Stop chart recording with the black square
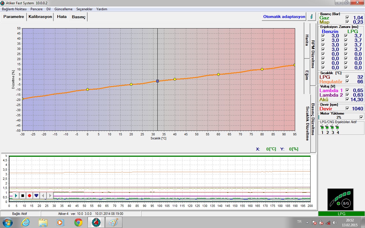The height and width of the screenshot is (228, 365). pyautogui.click(x=23, y=196)
